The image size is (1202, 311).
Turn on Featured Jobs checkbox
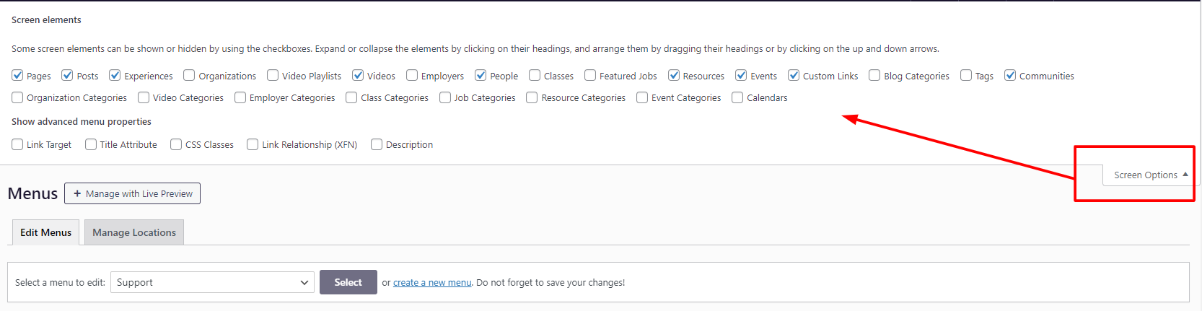tap(590, 75)
